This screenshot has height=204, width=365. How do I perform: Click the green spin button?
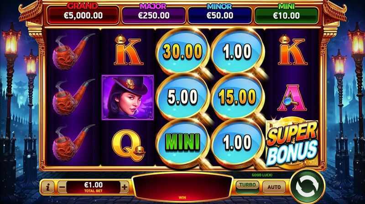[307, 187]
